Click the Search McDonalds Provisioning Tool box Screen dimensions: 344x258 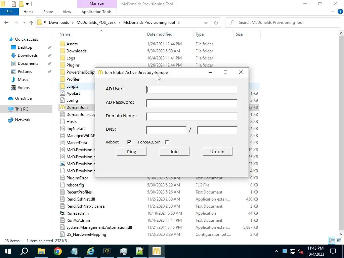(x=283, y=23)
